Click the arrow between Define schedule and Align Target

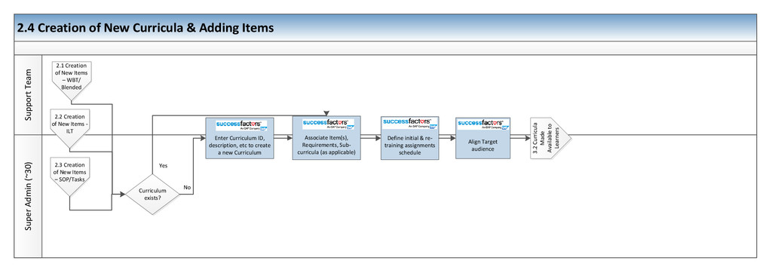pyautogui.click(x=447, y=139)
